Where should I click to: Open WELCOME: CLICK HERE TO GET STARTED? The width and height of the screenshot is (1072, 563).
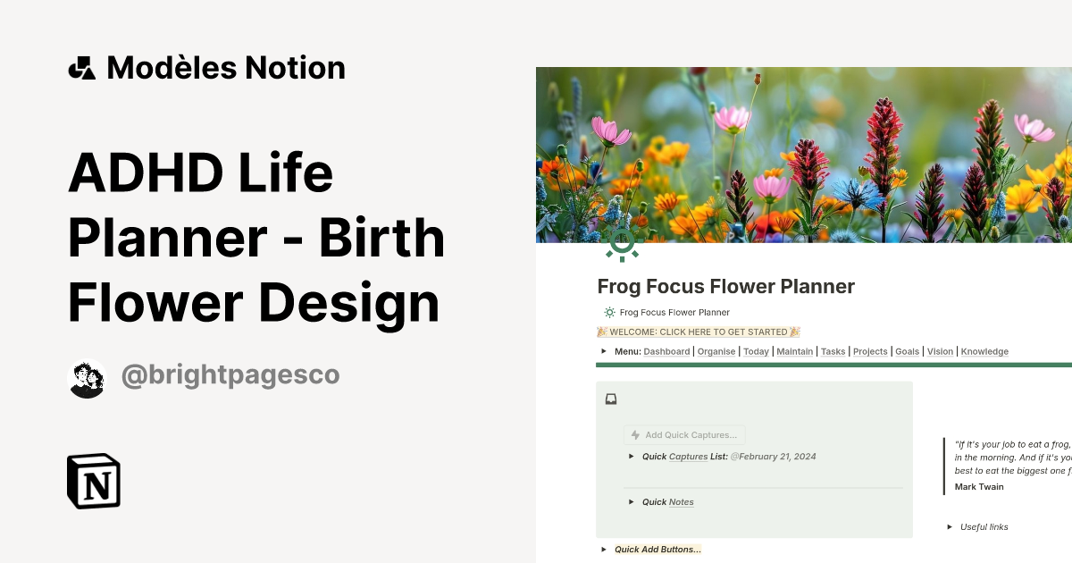click(697, 332)
